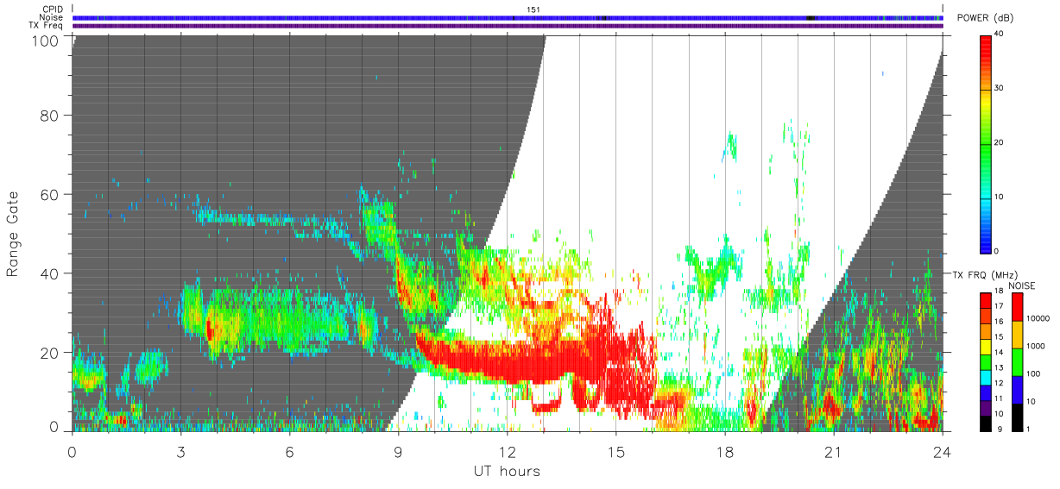Click the Range Gate axis title
The image size is (1060, 489).
coord(13,235)
